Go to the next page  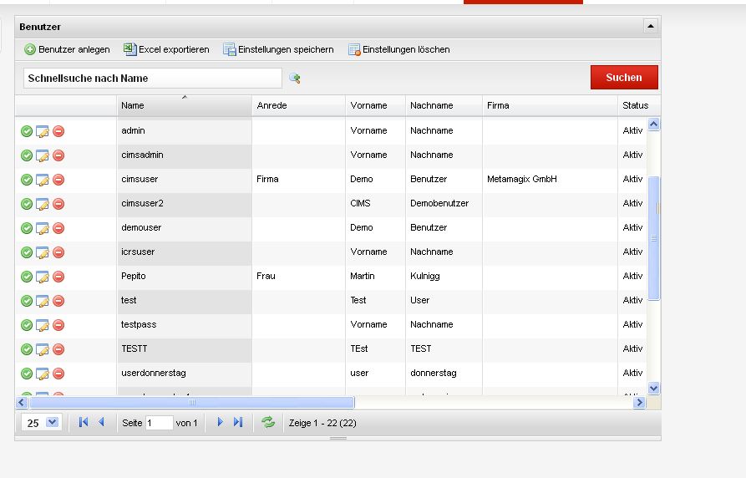pyautogui.click(x=220, y=422)
